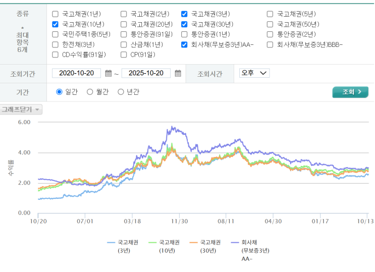Tick the 한전채(3년) checkbox

coord(56,44)
